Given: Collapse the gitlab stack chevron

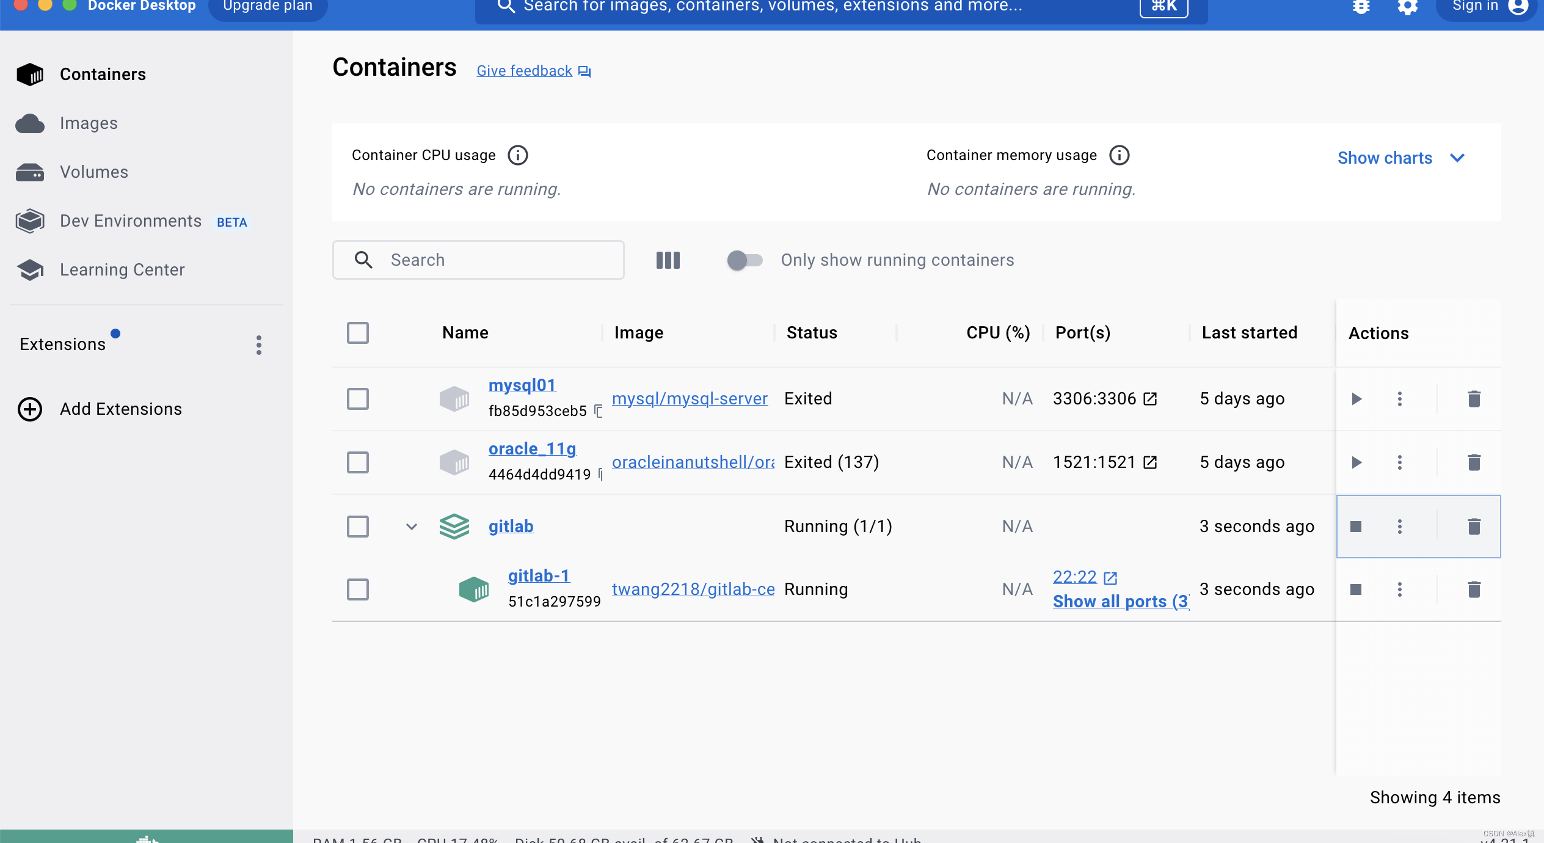Looking at the screenshot, I should click(412, 527).
